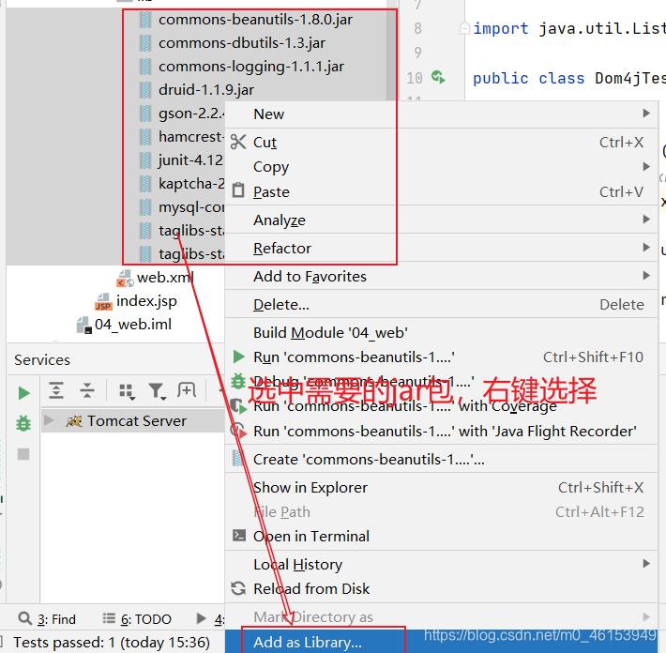Click the Services panel gray stop square
This screenshot has height=653, width=666.
(x=23, y=454)
